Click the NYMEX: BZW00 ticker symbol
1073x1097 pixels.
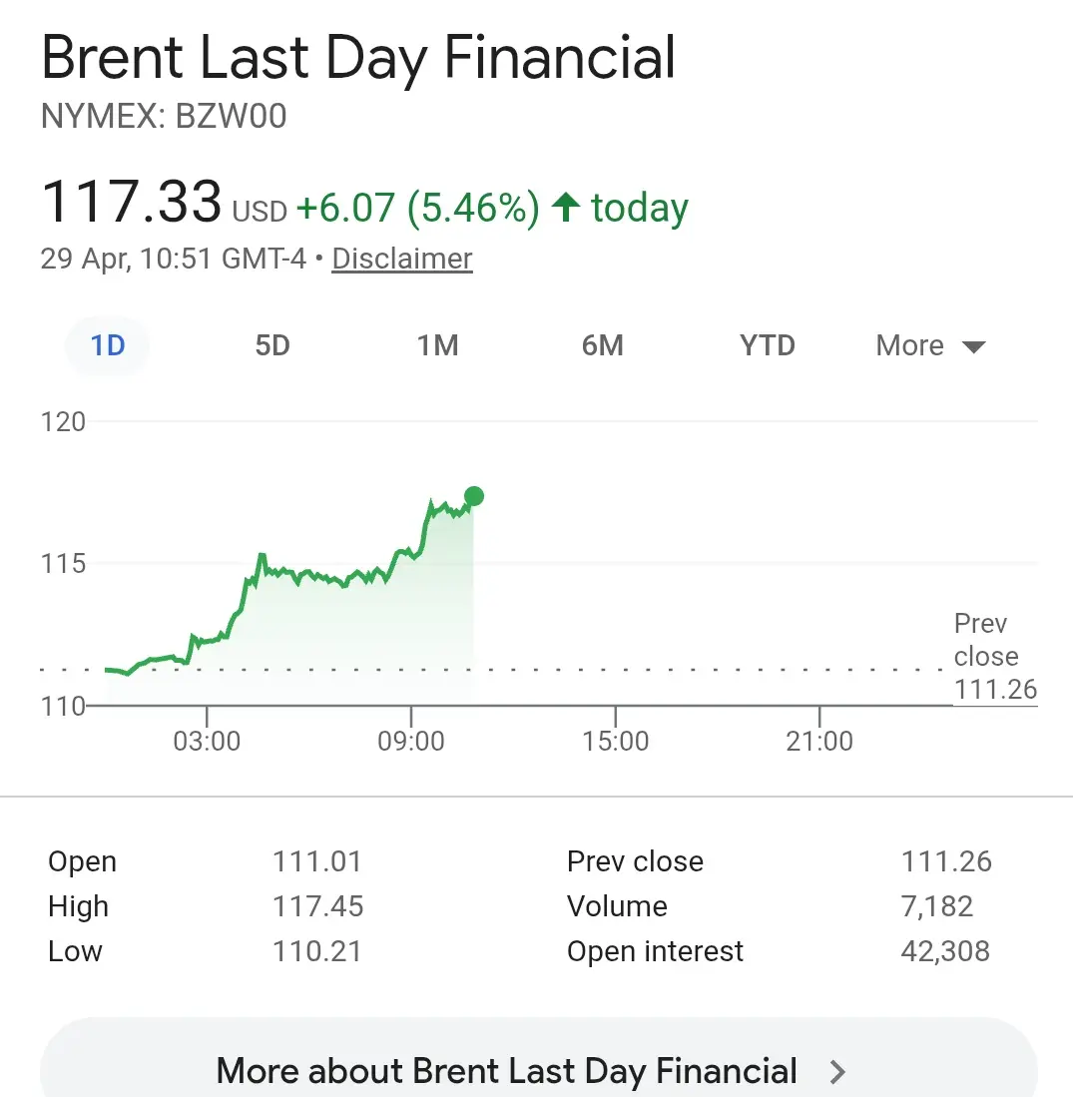[x=164, y=117]
